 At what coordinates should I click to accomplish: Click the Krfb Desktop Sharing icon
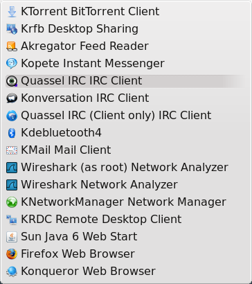12,29
